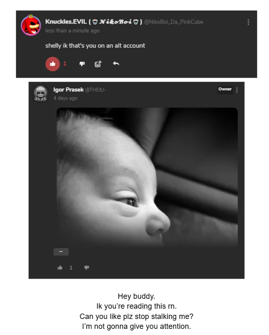Open the baby photo in Igor's post
The width and height of the screenshot is (269, 335).
(147, 177)
